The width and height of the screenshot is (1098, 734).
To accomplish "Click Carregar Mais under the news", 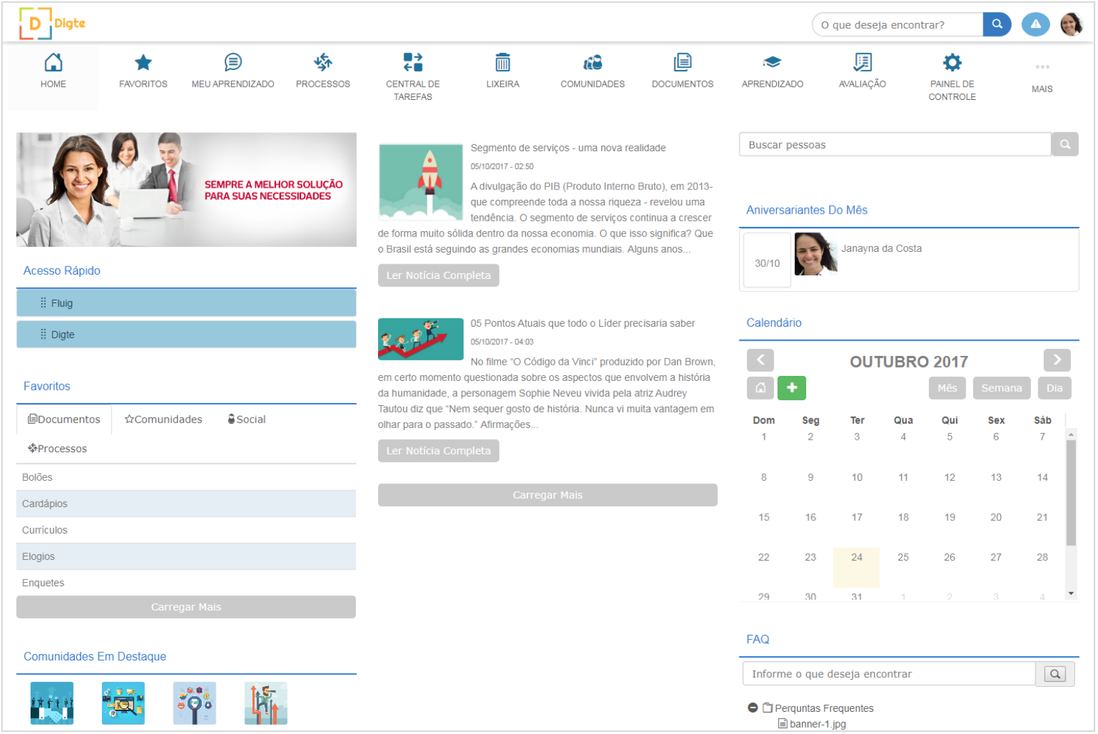I will [547, 495].
